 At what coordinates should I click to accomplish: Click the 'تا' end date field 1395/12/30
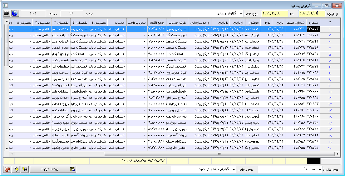pyautogui.click(x=271, y=14)
